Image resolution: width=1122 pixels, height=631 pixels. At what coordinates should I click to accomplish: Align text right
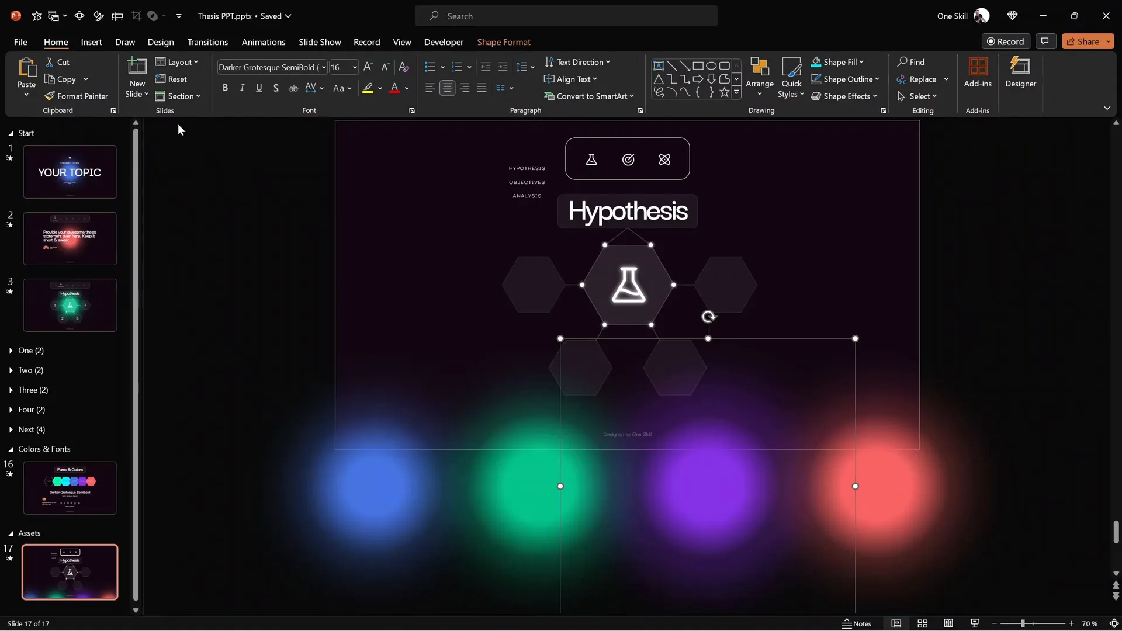[465, 88]
